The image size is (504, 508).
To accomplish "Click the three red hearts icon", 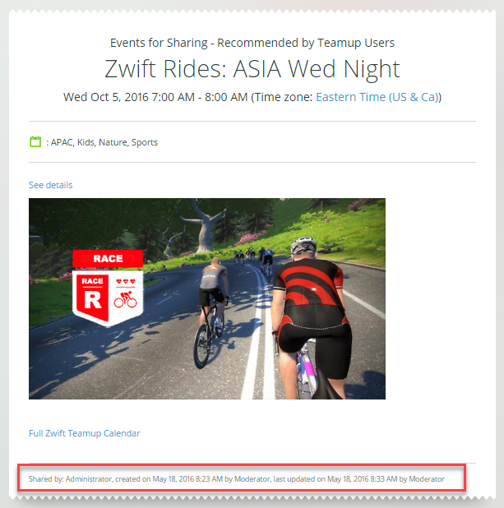I will [126, 281].
